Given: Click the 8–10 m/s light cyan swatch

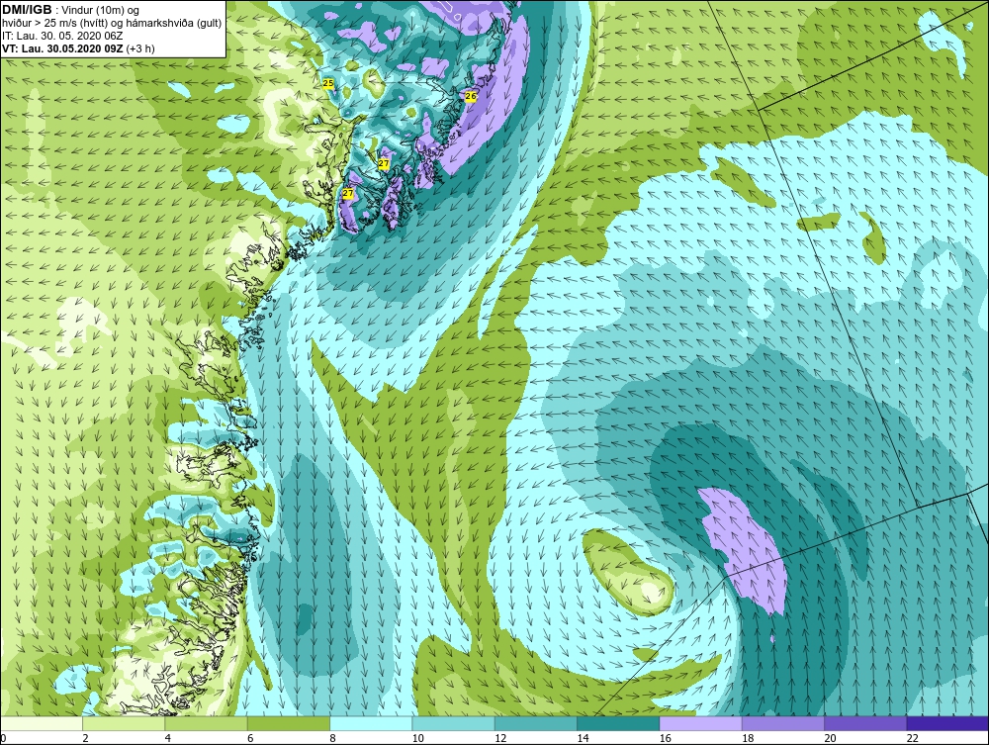Looking at the screenshot, I should [371, 723].
